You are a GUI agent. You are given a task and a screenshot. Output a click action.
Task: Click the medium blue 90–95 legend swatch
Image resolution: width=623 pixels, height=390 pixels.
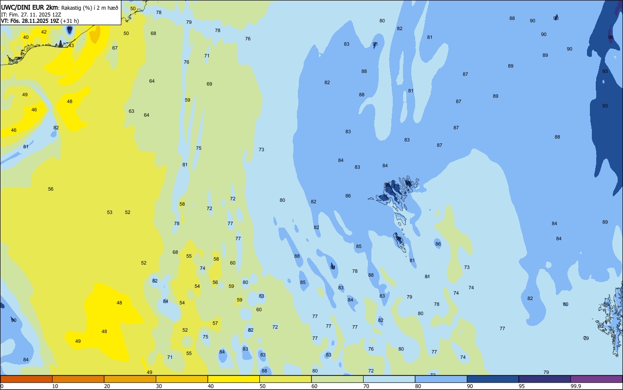pyautogui.click(x=493, y=379)
